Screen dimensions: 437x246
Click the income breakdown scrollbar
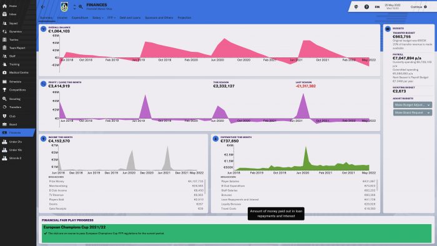pyautogui.click(x=205, y=187)
